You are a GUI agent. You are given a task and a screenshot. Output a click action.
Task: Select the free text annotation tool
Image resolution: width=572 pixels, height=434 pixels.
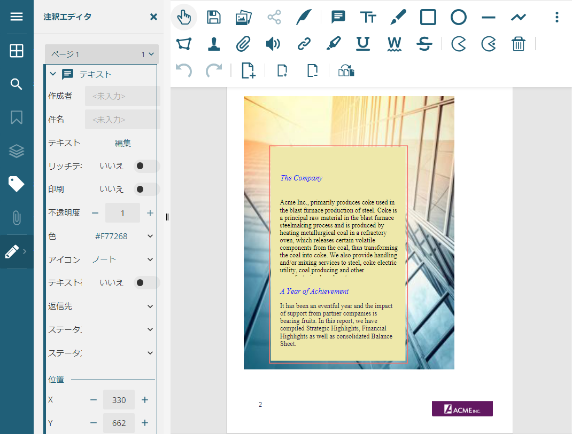point(368,17)
